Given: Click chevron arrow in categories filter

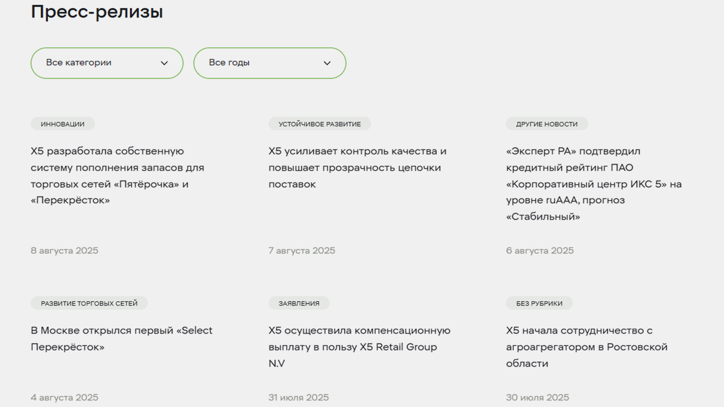Looking at the screenshot, I should 164,63.
